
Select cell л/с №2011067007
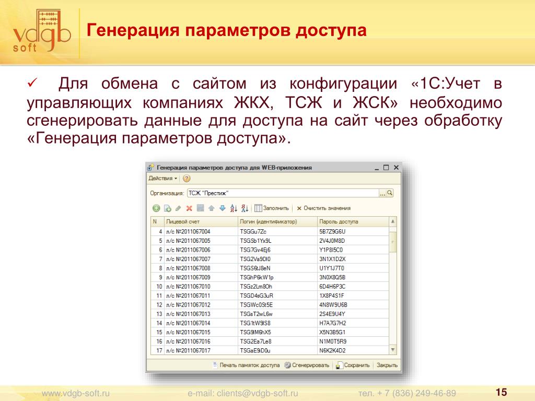pos(201,259)
